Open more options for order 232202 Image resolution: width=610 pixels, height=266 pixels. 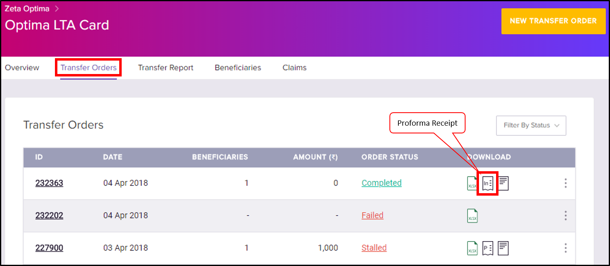point(566,216)
